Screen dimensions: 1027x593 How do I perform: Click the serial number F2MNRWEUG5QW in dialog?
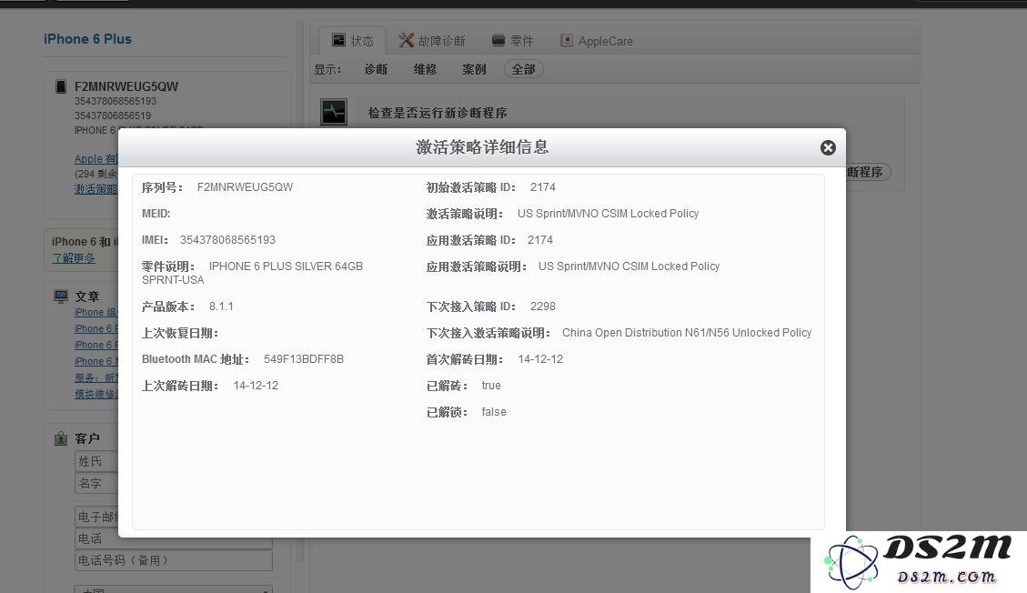coord(245,187)
